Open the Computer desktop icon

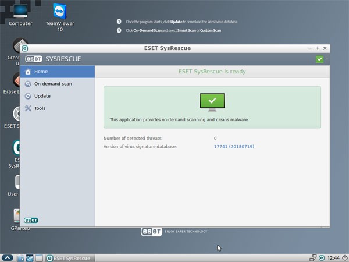coord(20,12)
